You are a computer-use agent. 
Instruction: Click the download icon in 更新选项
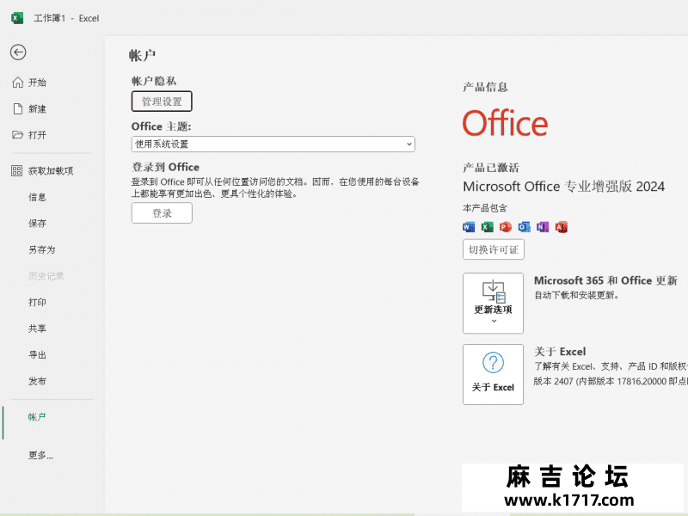pos(494,291)
